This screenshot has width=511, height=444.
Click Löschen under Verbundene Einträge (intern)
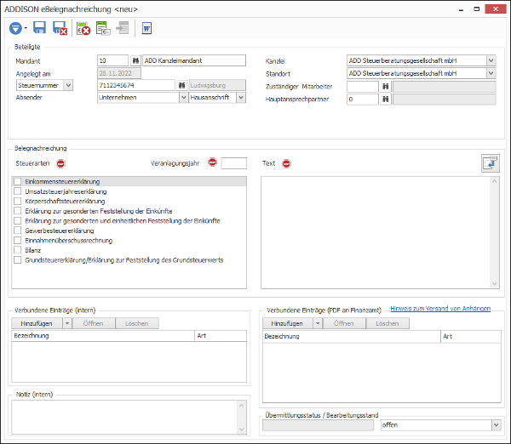click(x=137, y=323)
